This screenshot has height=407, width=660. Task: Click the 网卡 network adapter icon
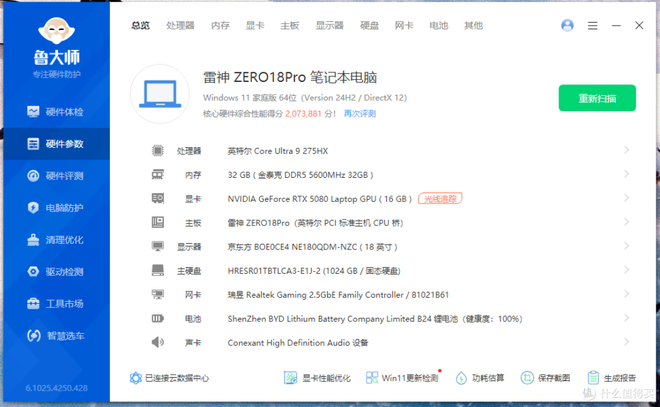[158, 294]
